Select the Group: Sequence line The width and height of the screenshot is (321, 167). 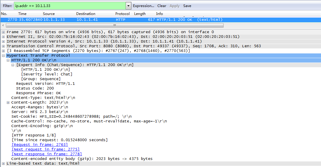click(41, 79)
